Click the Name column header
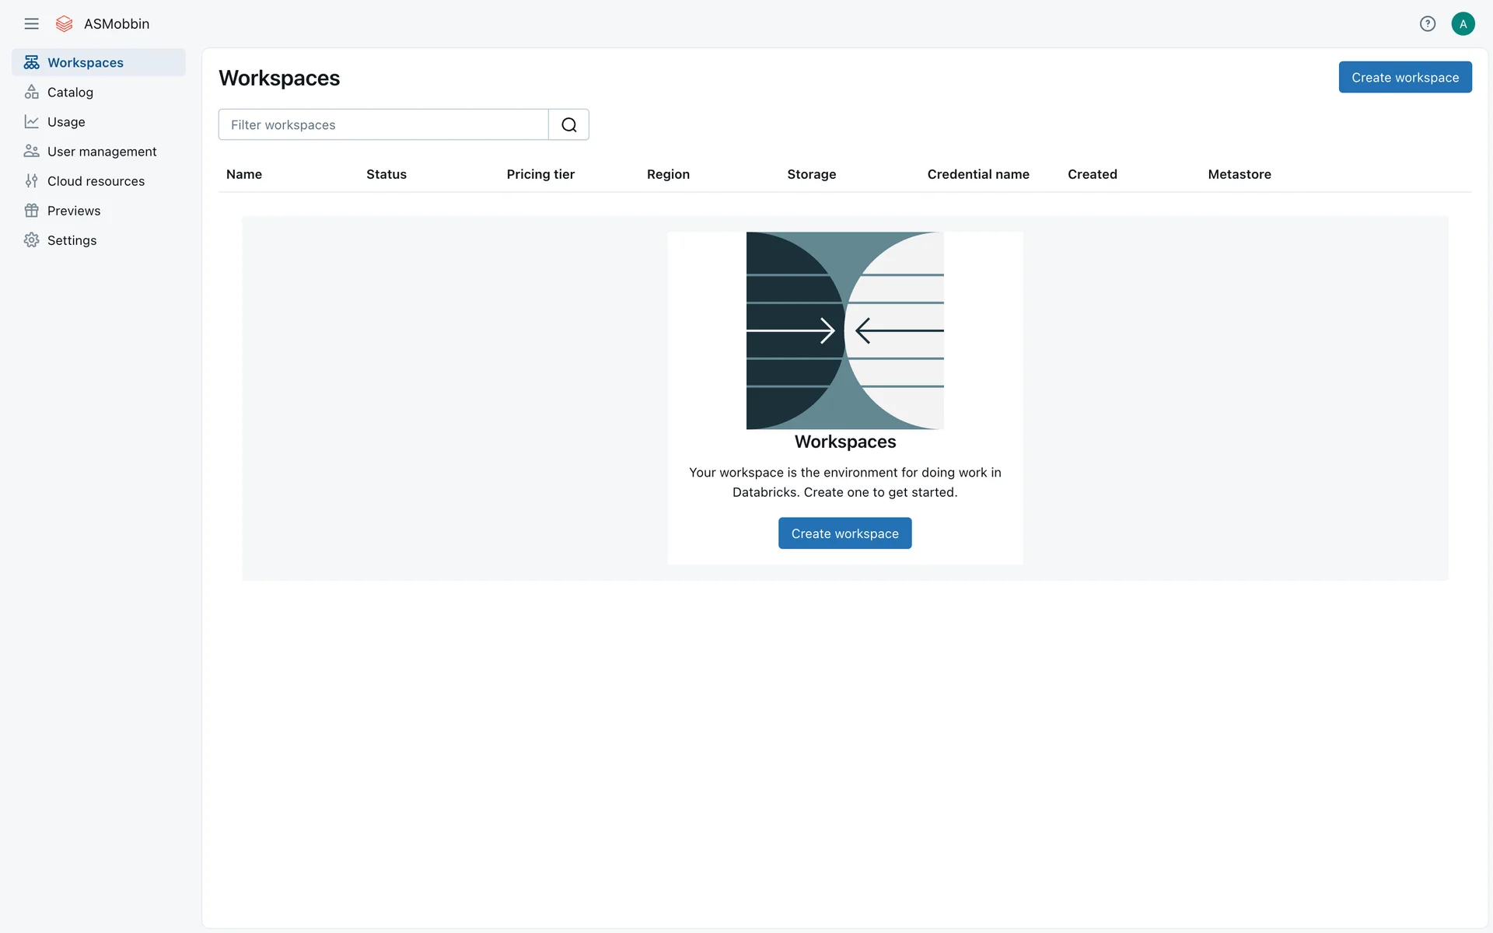1493x933 pixels. pyautogui.click(x=244, y=174)
